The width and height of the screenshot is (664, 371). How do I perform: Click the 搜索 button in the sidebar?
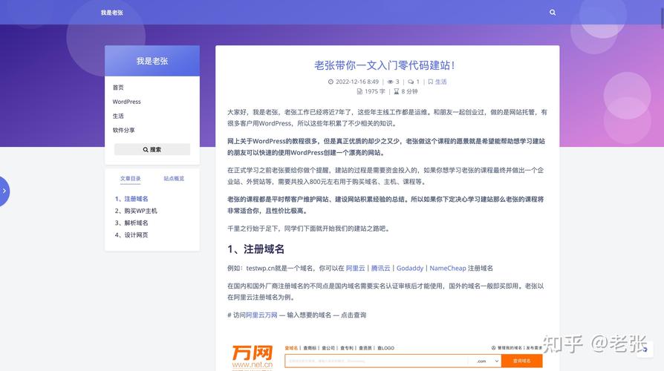tap(152, 149)
